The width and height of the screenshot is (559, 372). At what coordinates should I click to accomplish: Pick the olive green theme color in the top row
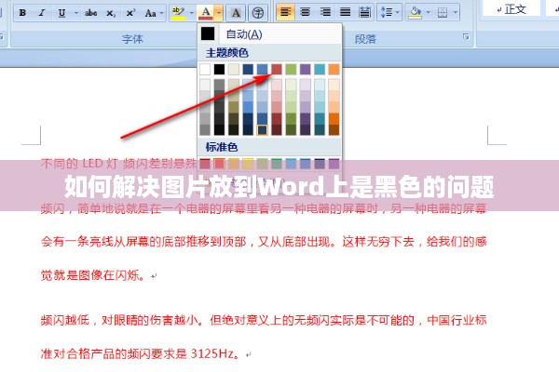pos(291,69)
